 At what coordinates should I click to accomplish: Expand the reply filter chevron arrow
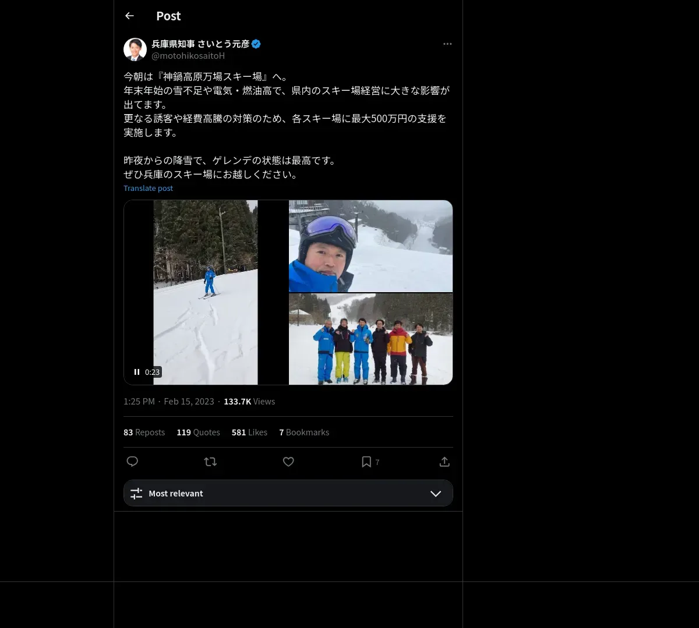435,494
